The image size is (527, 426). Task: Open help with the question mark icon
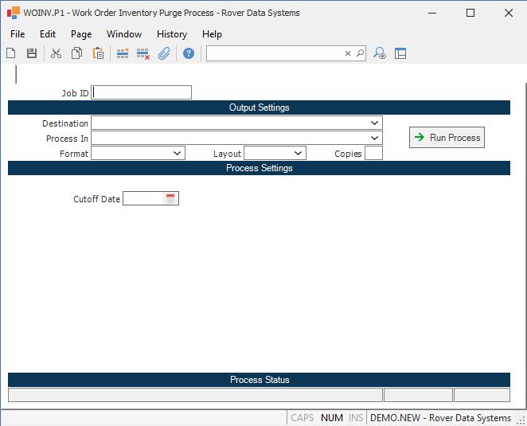[189, 53]
